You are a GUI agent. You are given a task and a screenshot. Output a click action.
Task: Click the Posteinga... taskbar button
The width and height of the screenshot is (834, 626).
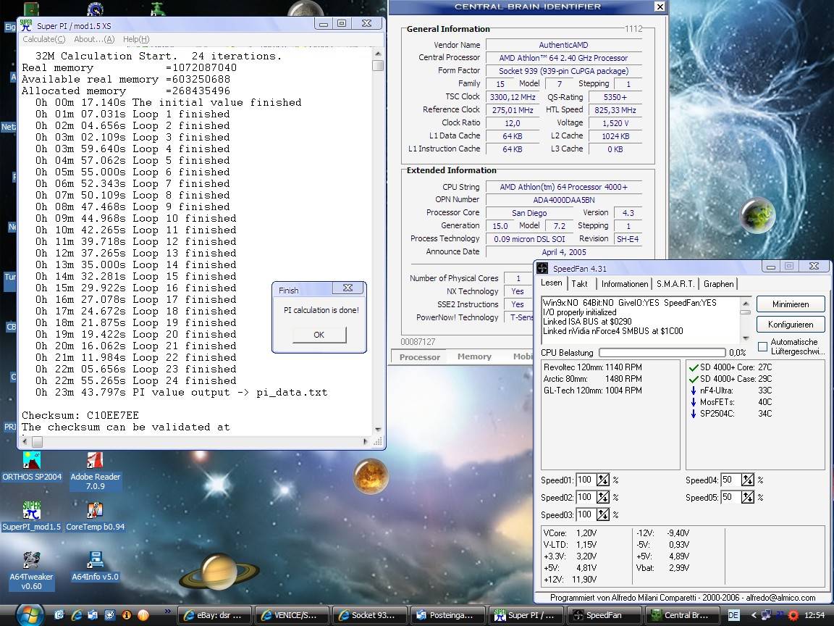tap(448, 615)
